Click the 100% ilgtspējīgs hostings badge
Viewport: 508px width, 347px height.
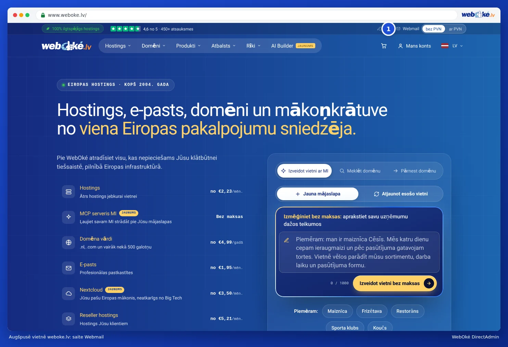(x=73, y=29)
